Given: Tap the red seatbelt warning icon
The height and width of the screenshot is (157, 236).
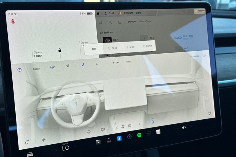Looking at the screenshot, I should [x=13, y=21].
